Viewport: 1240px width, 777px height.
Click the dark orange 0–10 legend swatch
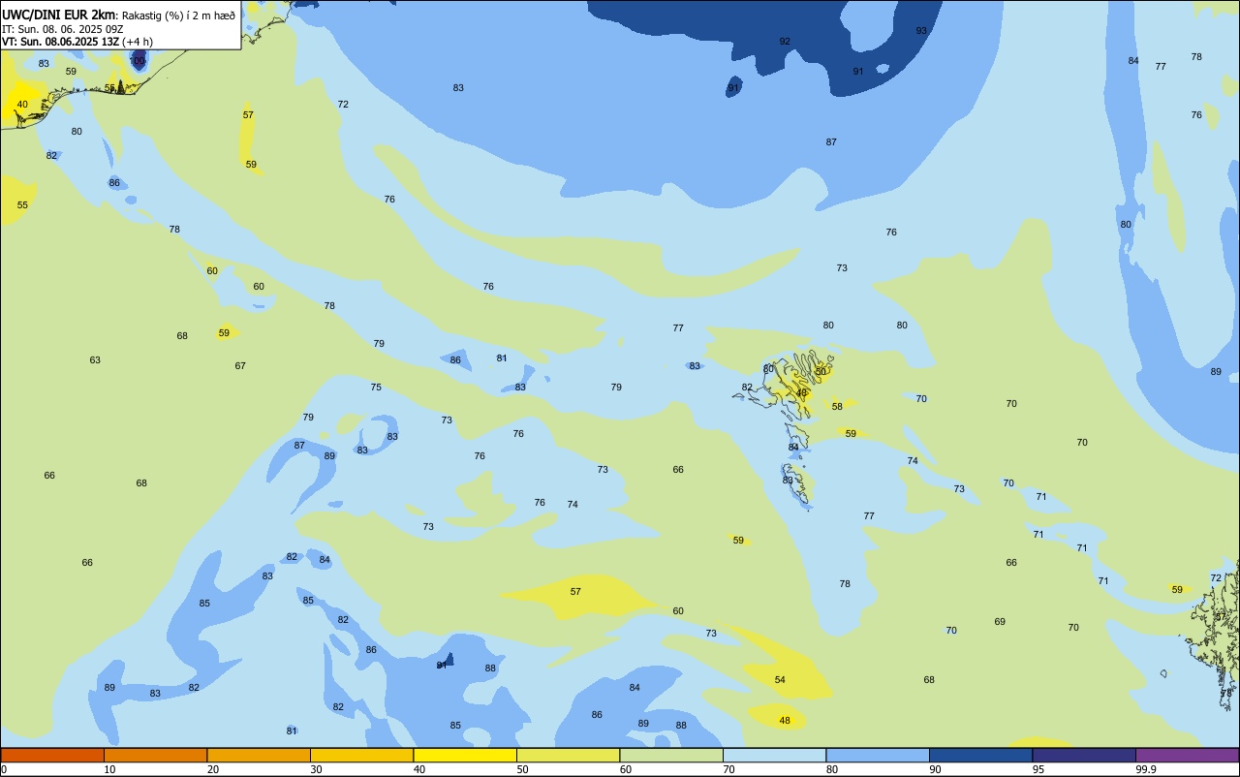pos(52,755)
